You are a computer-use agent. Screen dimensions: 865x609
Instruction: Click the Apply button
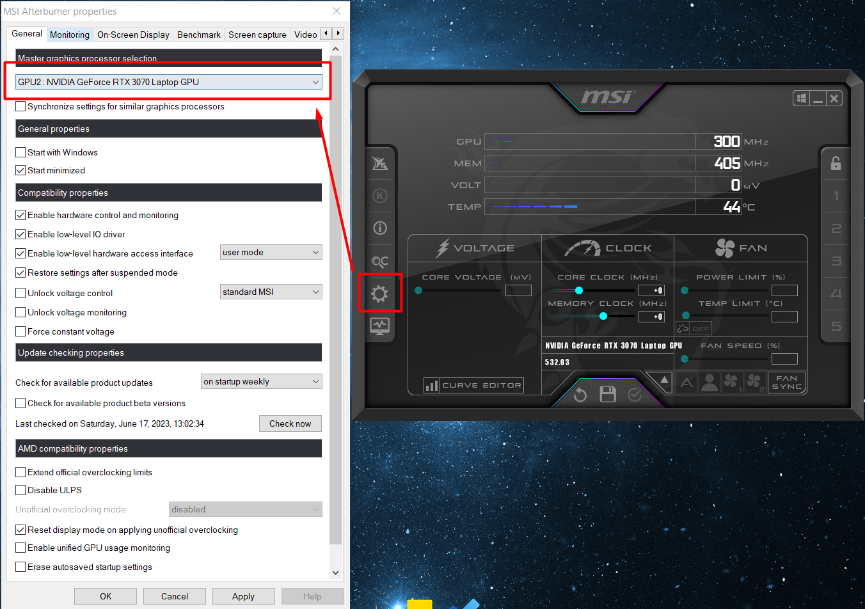pyautogui.click(x=244, y=596)
